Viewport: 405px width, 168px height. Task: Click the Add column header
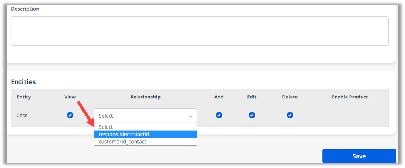point(219,97)
